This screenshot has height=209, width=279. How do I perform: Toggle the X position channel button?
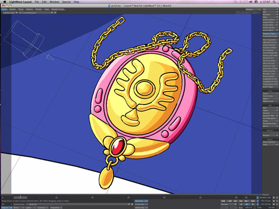click(257, 197)
